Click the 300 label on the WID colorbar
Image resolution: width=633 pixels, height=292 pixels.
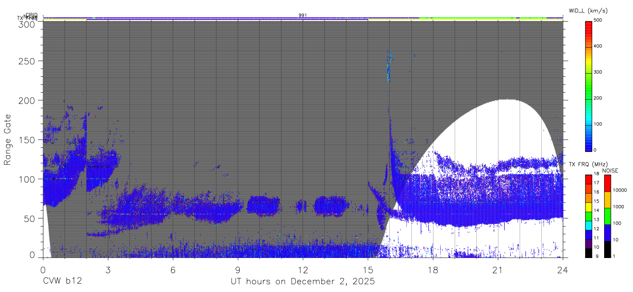[598, 72]
